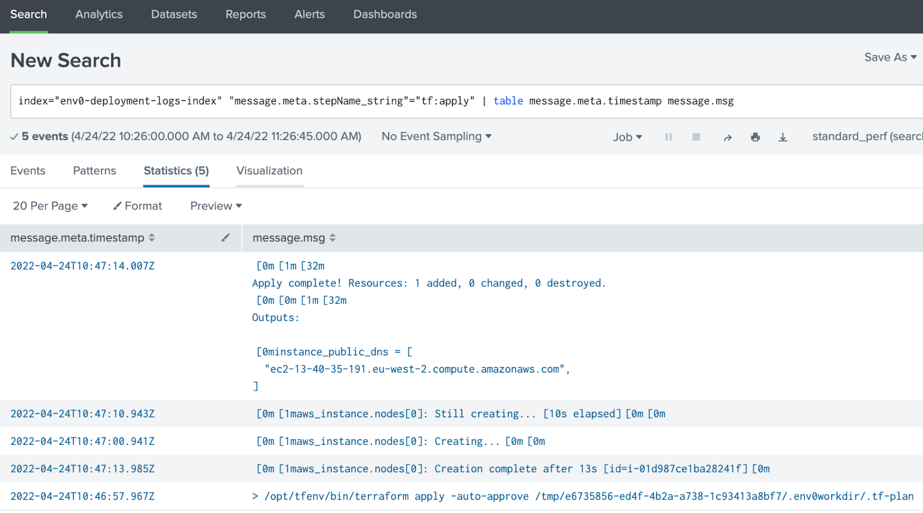Click the '5 events' job status text

click(x=45, y=137)
